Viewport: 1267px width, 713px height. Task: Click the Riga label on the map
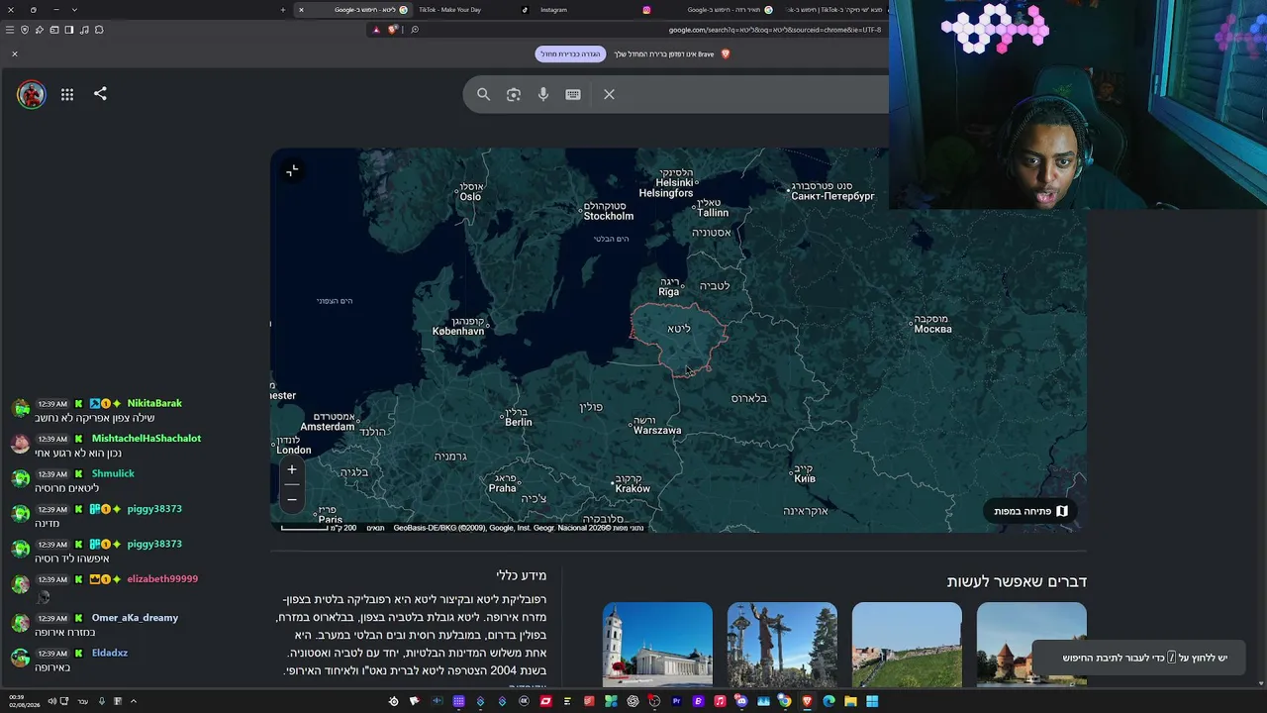669,292
